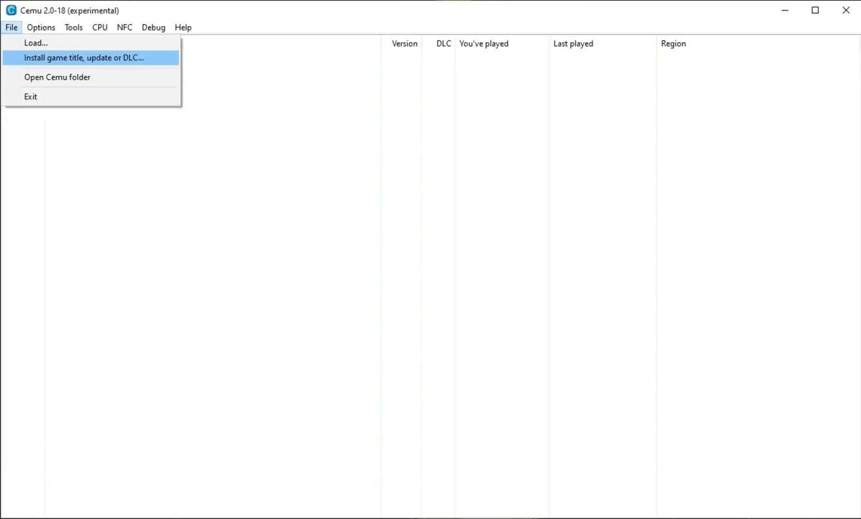Maximize the Cemu window
This screenshot has height=519, width=861.
[815, 10]
